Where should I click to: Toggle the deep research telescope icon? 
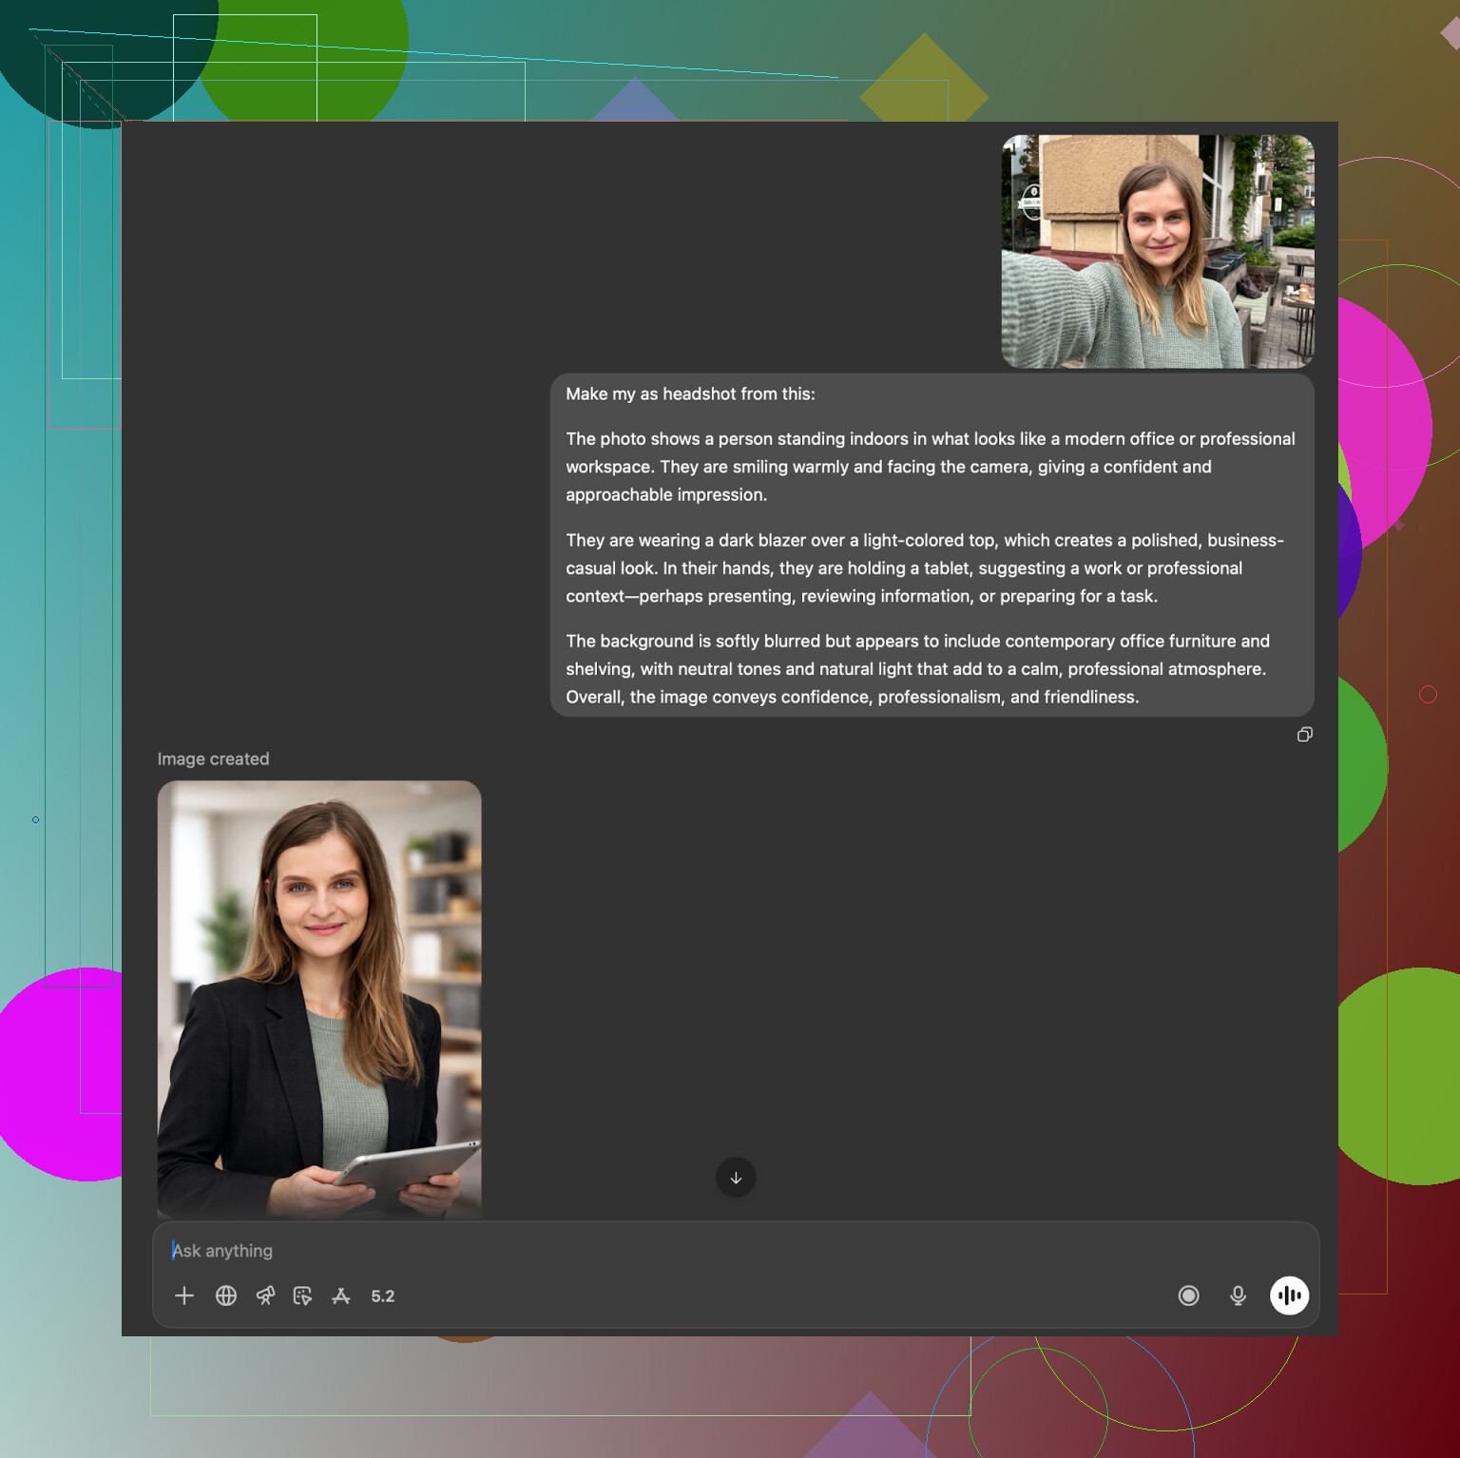[x=265, y=1295]
